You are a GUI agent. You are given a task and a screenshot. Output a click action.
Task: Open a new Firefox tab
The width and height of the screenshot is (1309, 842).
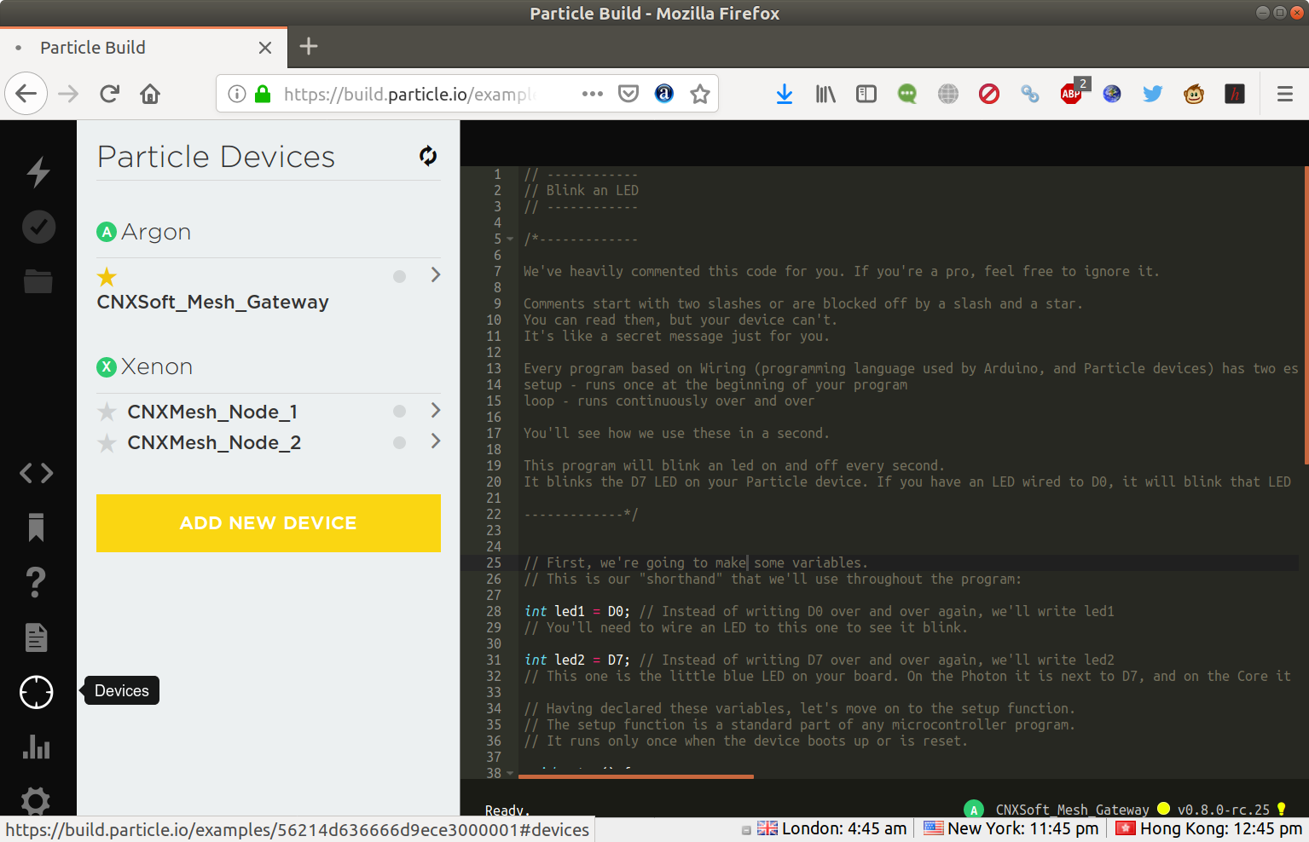tap(309, 46)
